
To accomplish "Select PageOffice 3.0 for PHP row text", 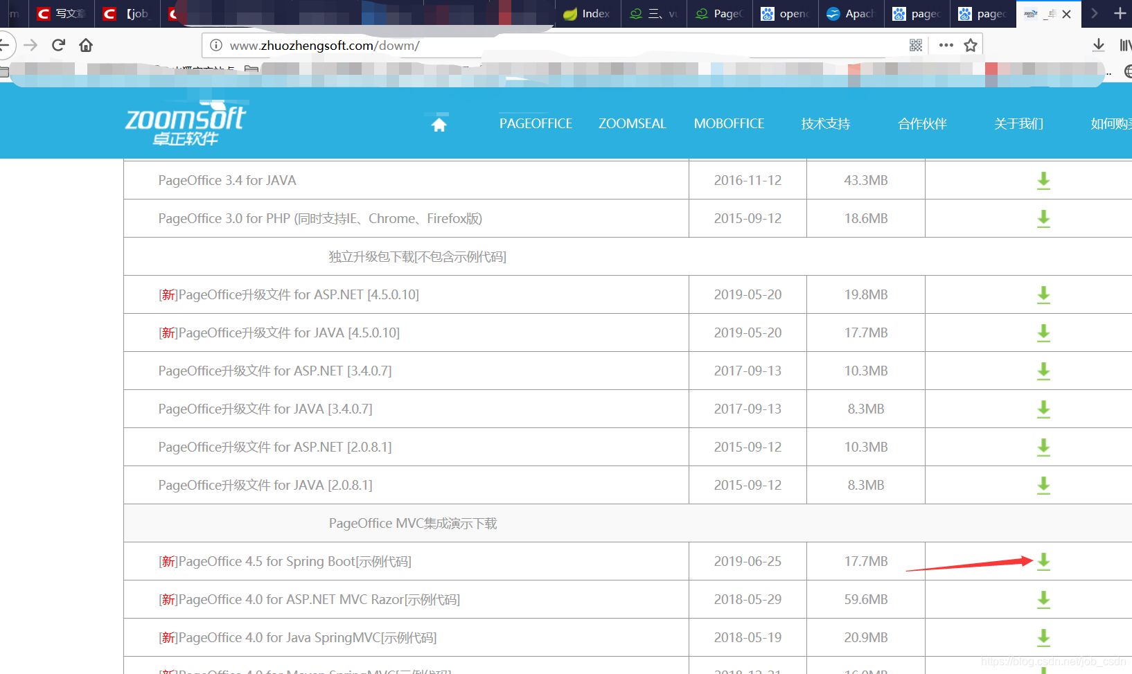I will [x=320, y=218].
